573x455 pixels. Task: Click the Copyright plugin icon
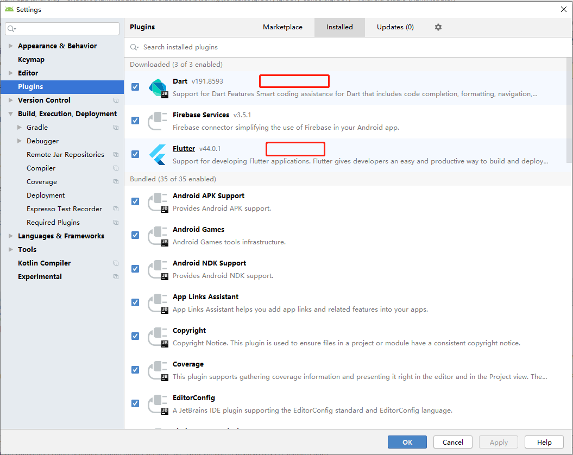158,337
